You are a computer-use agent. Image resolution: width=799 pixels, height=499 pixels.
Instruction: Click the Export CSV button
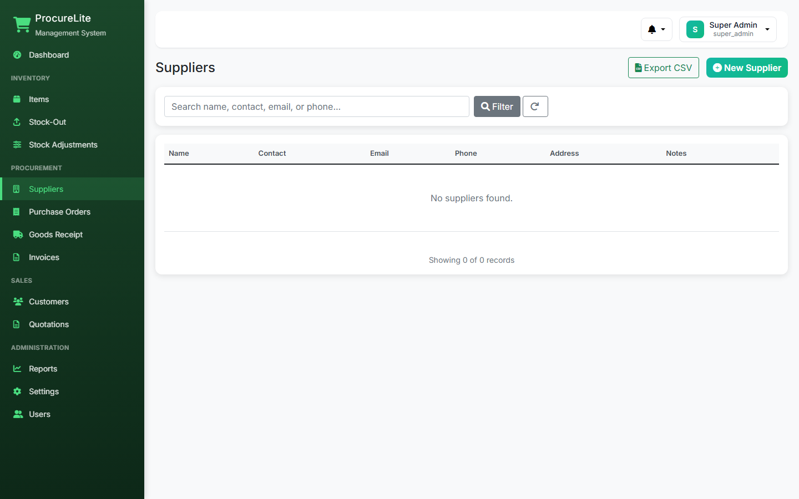664,68
